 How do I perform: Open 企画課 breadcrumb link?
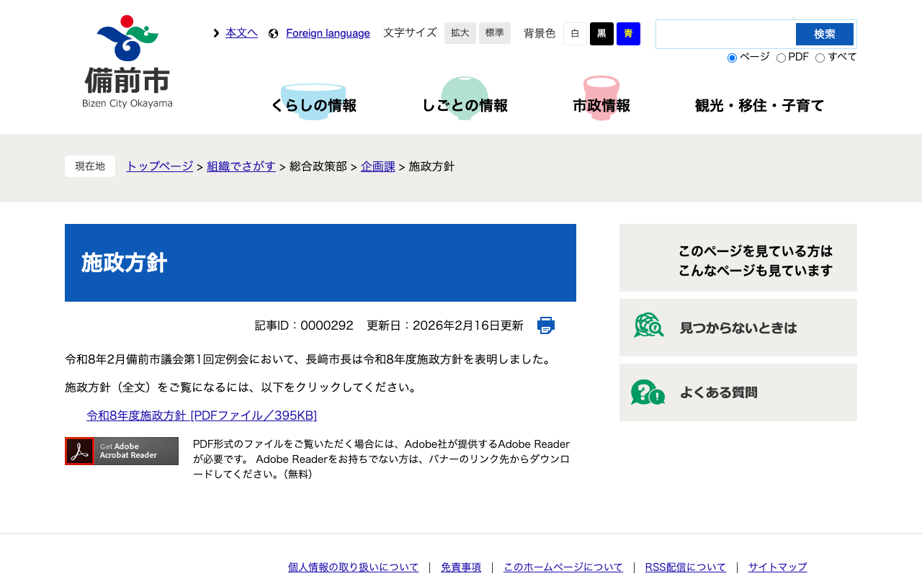click(x=378, y=166)
